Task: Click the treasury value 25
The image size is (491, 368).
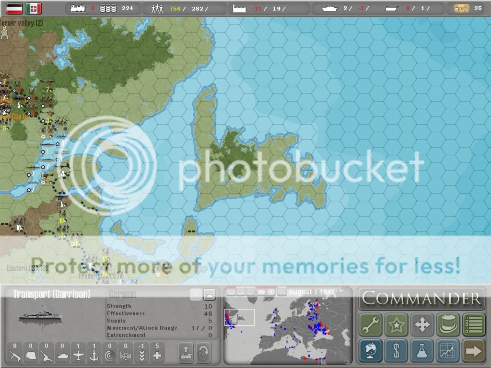Action: pyautogui.click(x=478, y=9)
